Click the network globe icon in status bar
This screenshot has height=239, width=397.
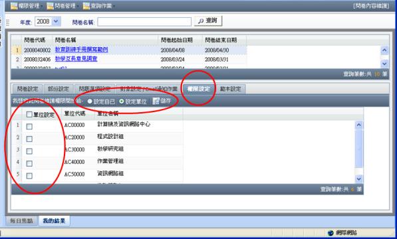coord(331,232)
